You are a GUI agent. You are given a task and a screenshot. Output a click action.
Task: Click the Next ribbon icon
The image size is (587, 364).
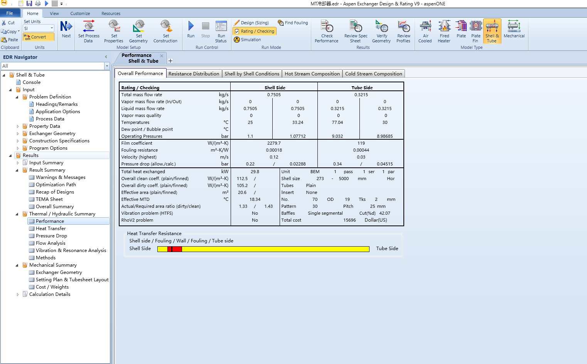tap(66, 30)
